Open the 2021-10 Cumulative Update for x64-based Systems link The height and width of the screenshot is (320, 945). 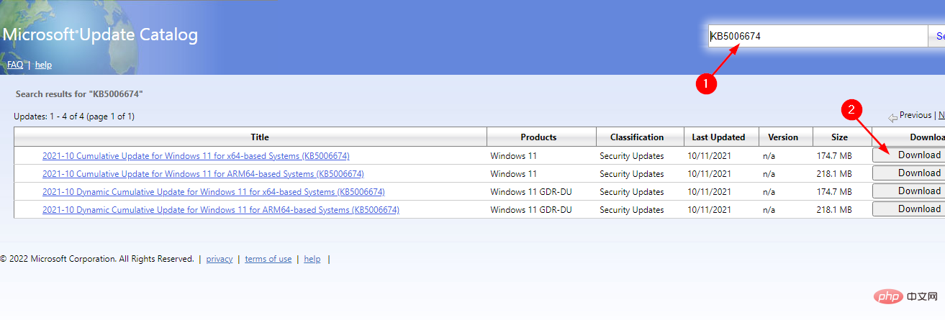[196, 156]
